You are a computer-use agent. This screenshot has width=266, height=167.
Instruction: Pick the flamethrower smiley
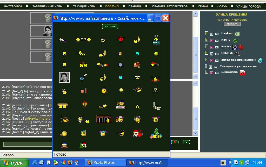[x=103, y=64]
